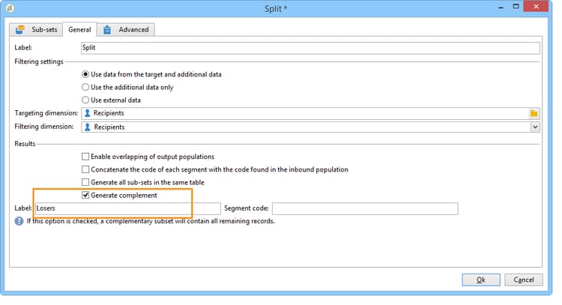Viewport: 562px width, 305px height.
Task: Click the person icon in Targeting dimension field
Action: pos(87,113)
